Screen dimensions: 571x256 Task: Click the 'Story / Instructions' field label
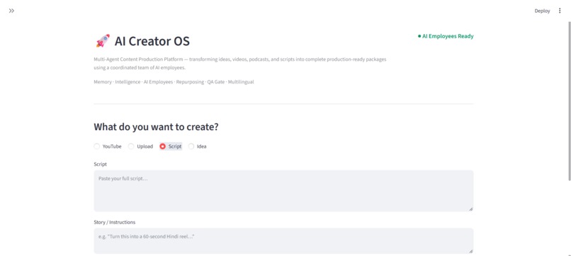(114, 222)
